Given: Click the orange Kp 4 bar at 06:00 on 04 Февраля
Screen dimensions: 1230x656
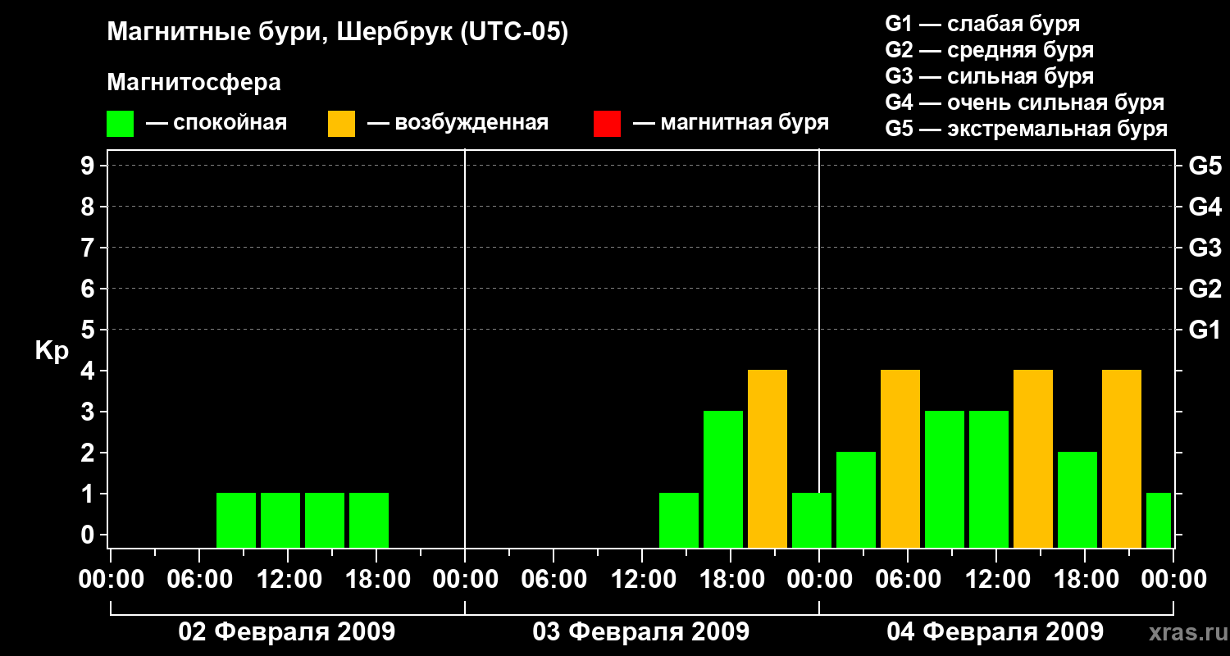Looking at the screenshot, I should click(x=900, y=458).
